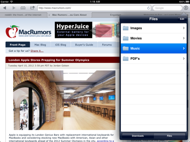This screenshot has width=190, height=142.
Task: Expand the Images folder chevron
Action: coord(184,28)
